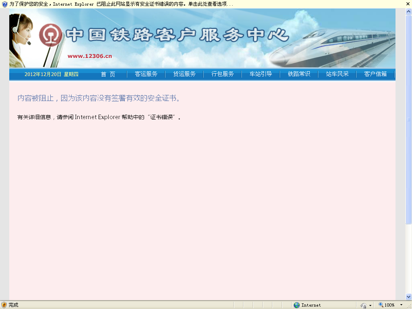Click the scroll down arrow of scrollbar

coord(409,297)
